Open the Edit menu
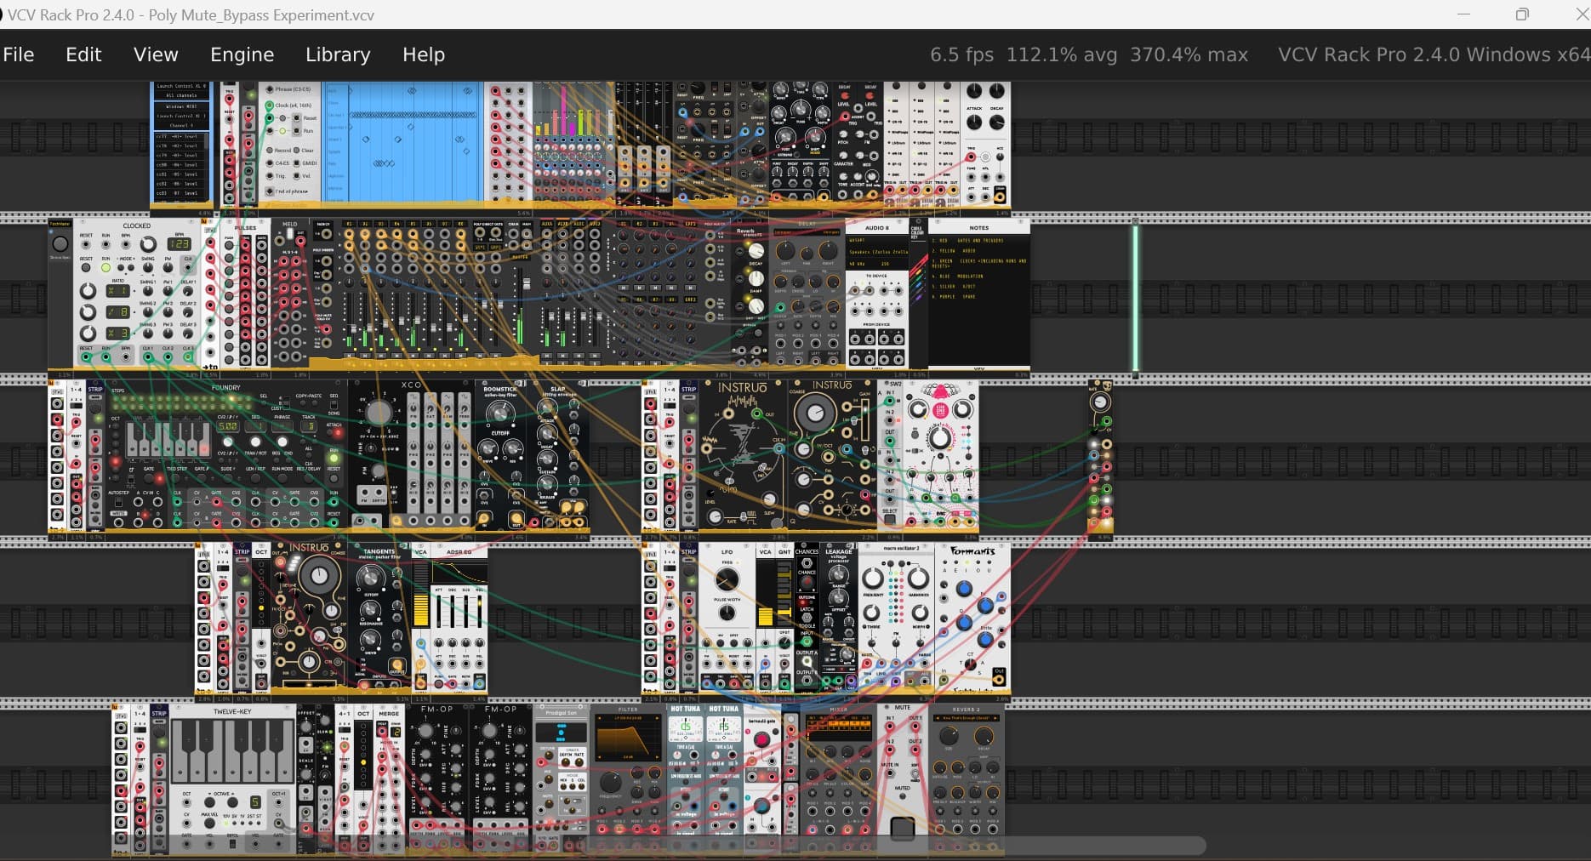The width and height of the screenshot is (1591, 861). coord(83,54)
